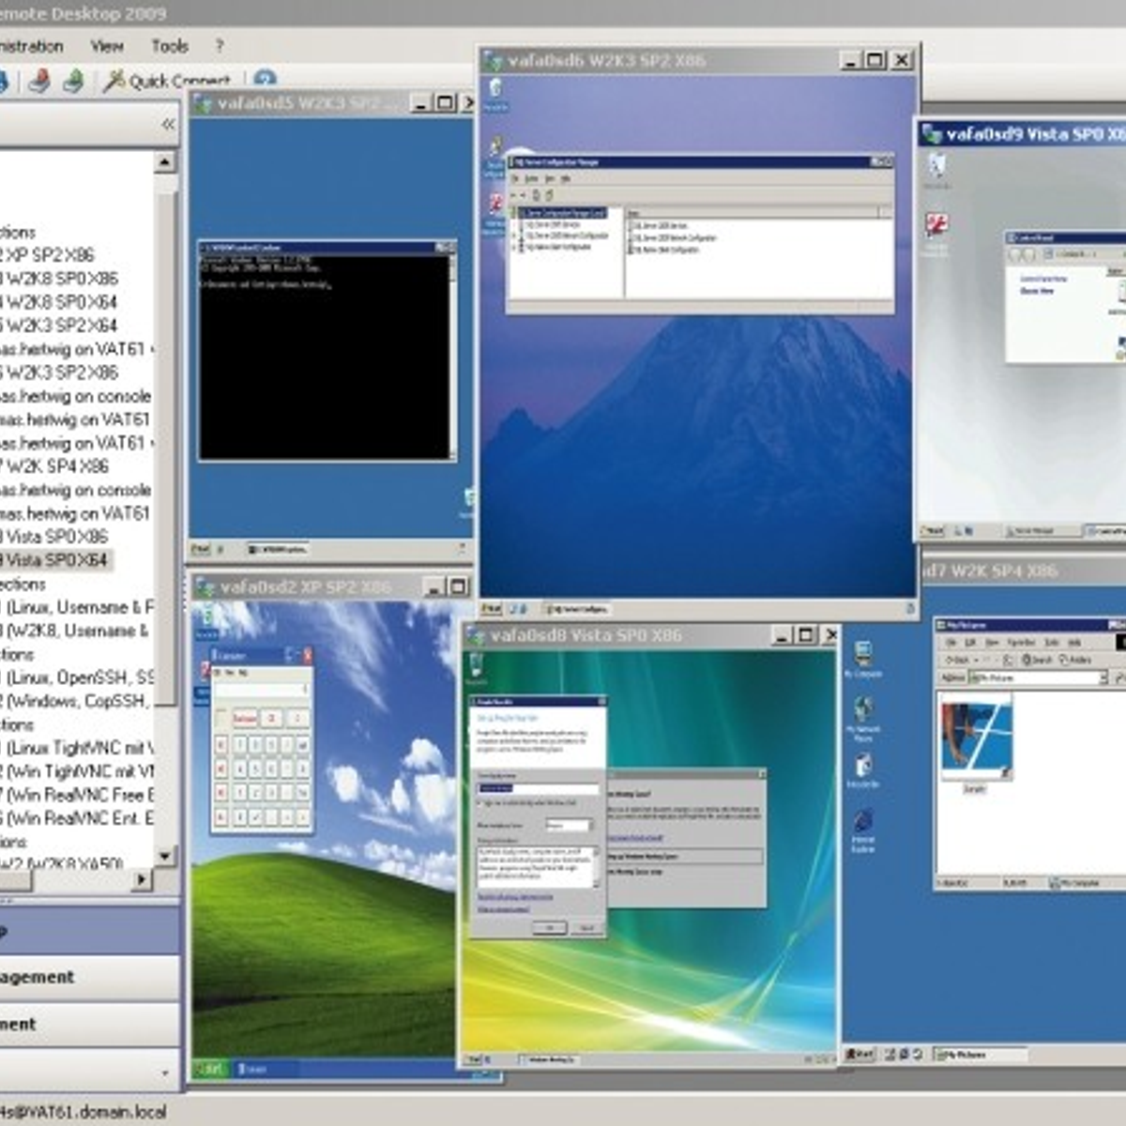Viewport: 1126px width, 1126px height.
Task: Click the Quick Connect toolbar button
Action: click(x=167, y=82)
